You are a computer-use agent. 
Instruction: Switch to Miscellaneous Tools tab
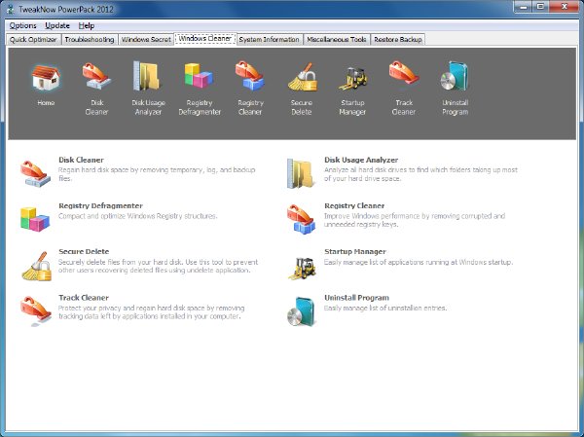[x=337, y=40]
